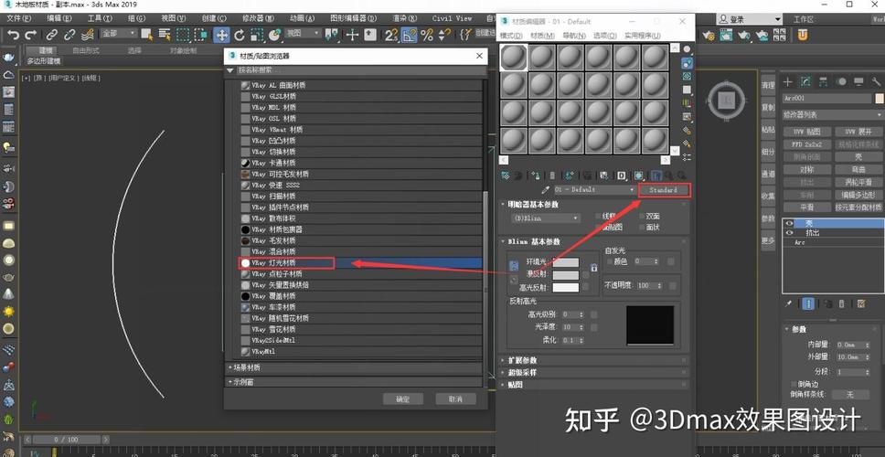
Task: Activate the Select and Rotate tool
Action: 240,35
